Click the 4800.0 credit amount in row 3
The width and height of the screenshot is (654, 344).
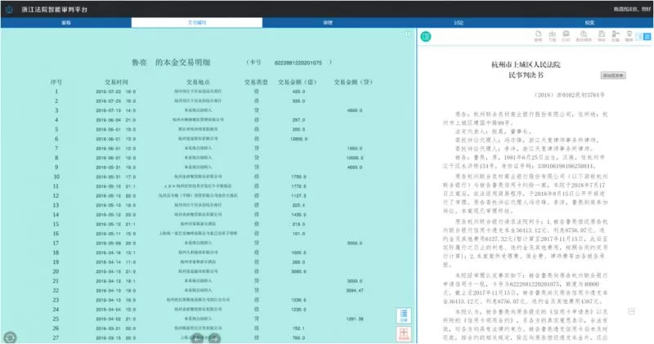point(355,110)
